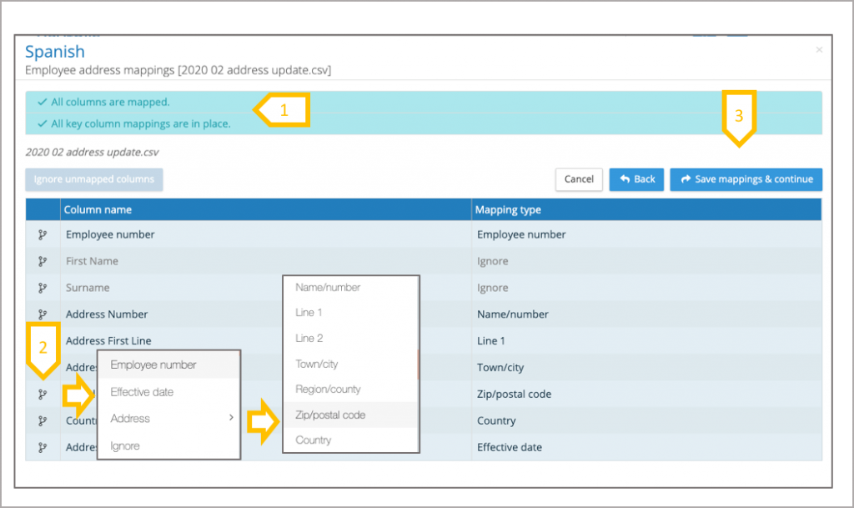Pick Region/county from the Address submenu
This screenshot has height=508, width=854.
click(329, 390)
